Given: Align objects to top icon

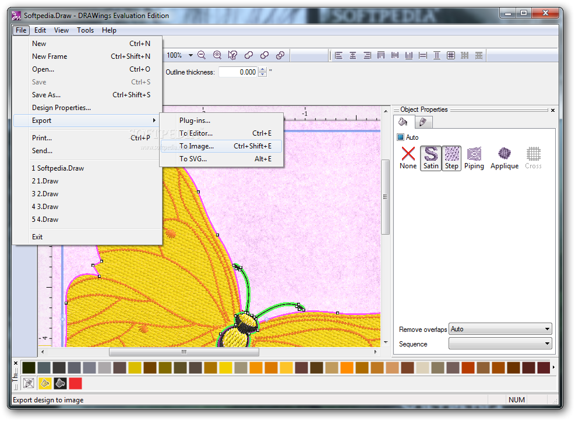Looking at the screenshot, I should [381, 55].
